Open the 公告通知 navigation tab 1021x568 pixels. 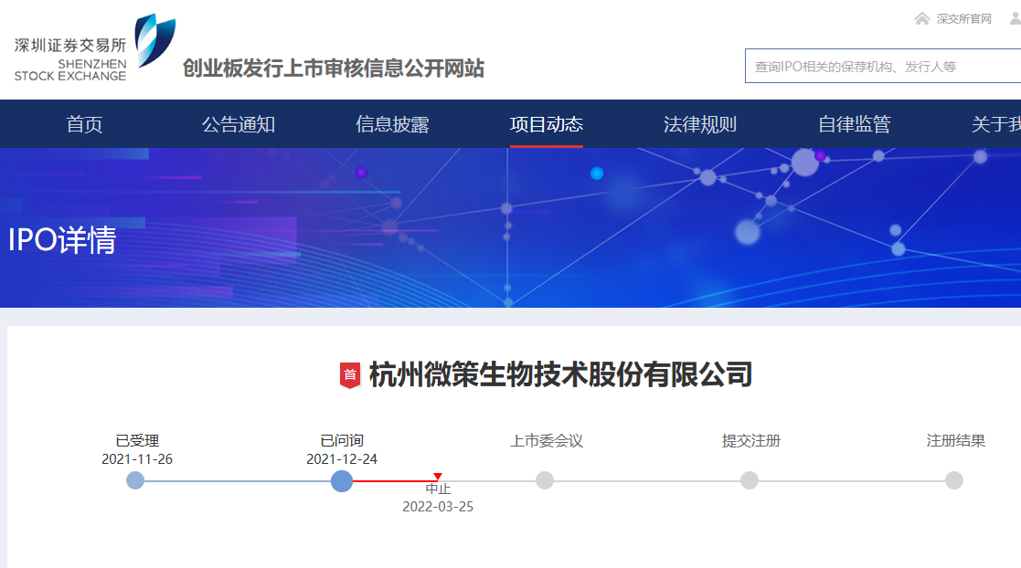pos(239,124)
